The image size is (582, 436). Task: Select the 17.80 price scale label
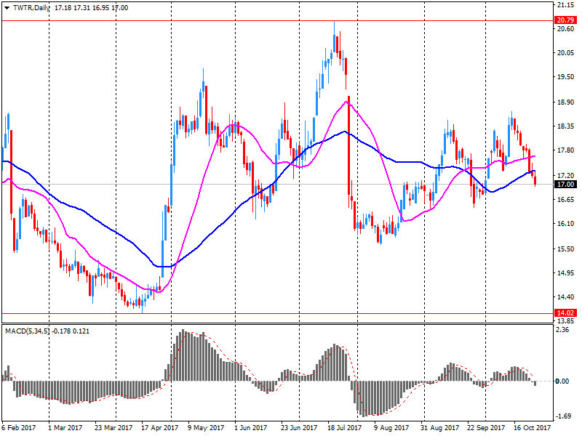(x=565, y=150)
